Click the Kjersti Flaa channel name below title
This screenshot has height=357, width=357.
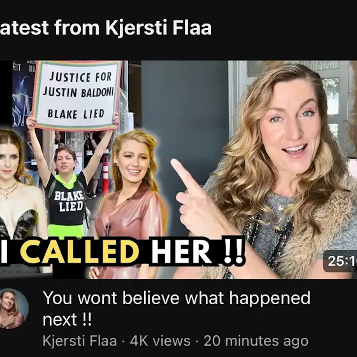[x=80, y=341]
